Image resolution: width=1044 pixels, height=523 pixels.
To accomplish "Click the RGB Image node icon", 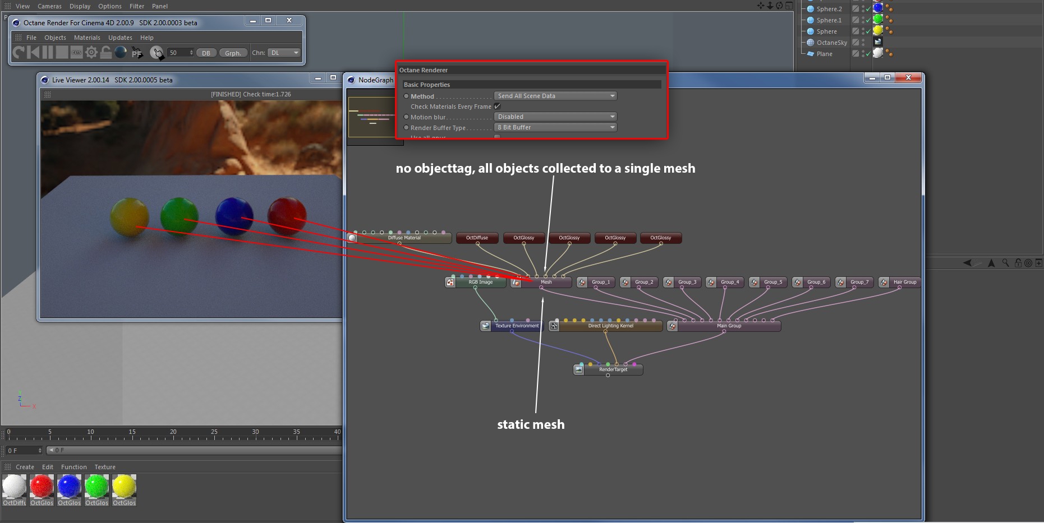I will [x=450, y=282].
